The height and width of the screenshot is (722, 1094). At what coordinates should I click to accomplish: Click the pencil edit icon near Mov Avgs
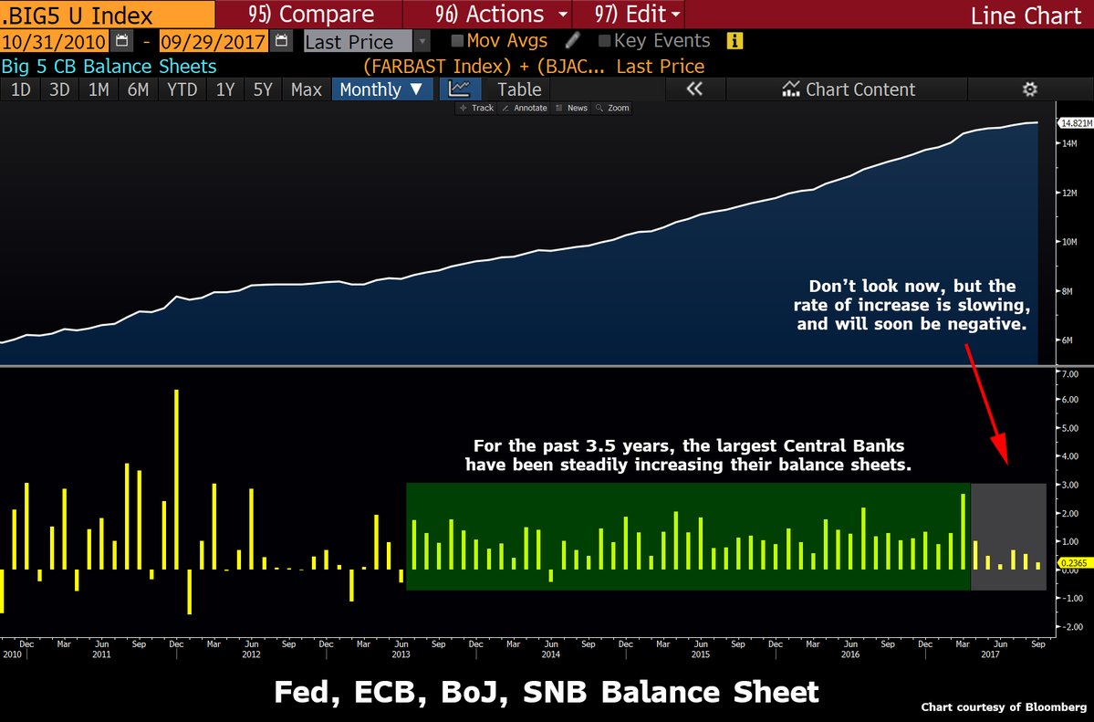coord(573,40)
